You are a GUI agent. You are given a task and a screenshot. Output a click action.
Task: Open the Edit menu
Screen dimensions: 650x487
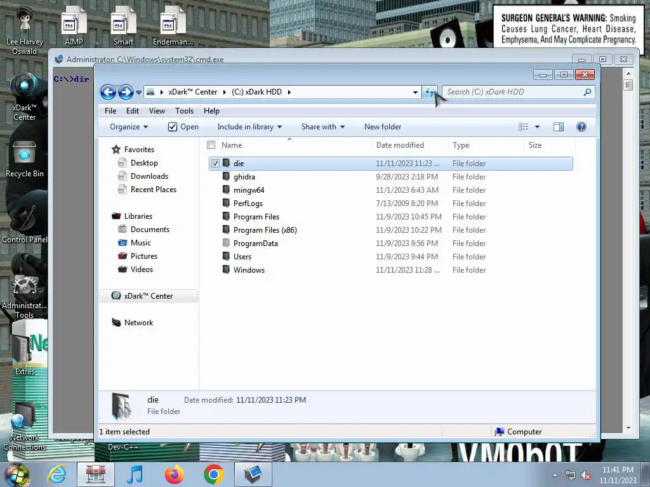pos(133,111)
